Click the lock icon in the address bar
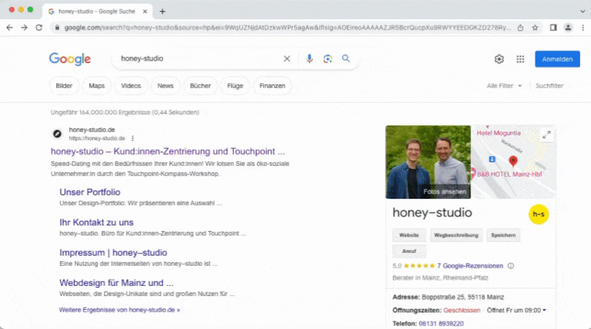The width and height of the screenshot is (591, 329). pyautogui.click(x=58, y=27)
